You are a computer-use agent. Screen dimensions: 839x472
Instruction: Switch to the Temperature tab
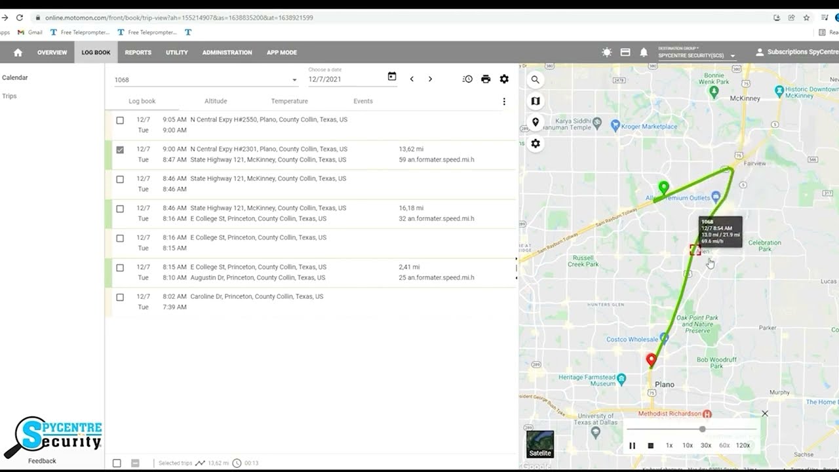click(290, 102)
